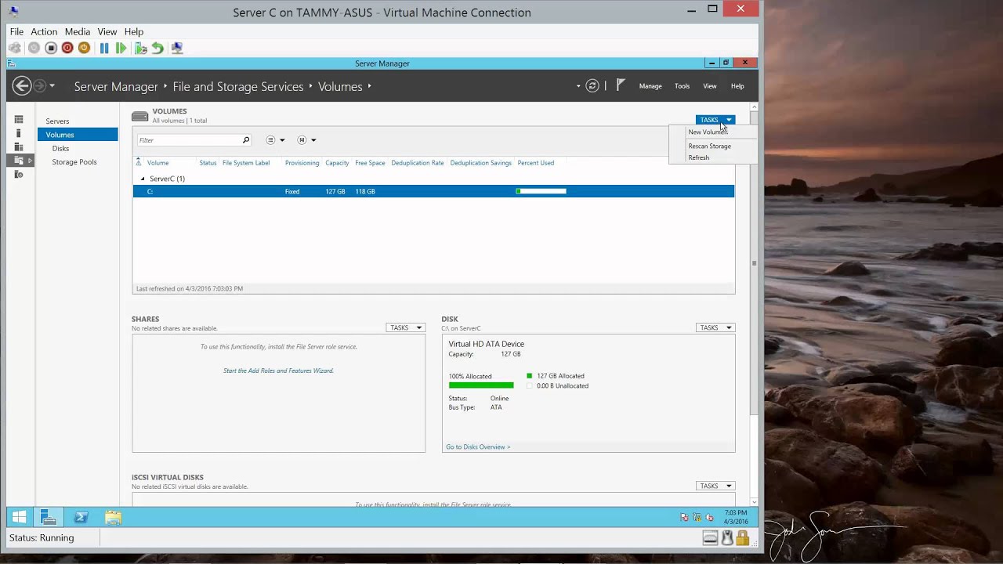Open the VM window File menu
This screenshot has width=1003, height=564.
pos(16,31)
